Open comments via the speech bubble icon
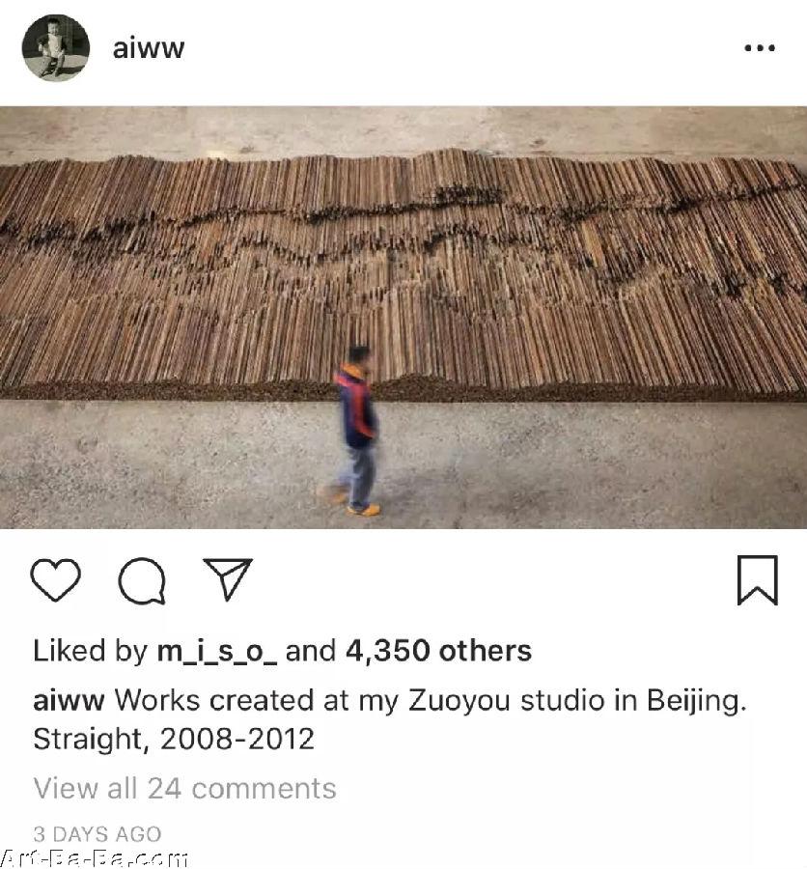 point(143,580)
